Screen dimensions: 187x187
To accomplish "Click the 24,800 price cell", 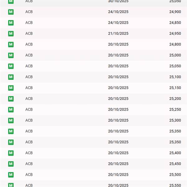I will pyautogui.click(x=175, y=44).
